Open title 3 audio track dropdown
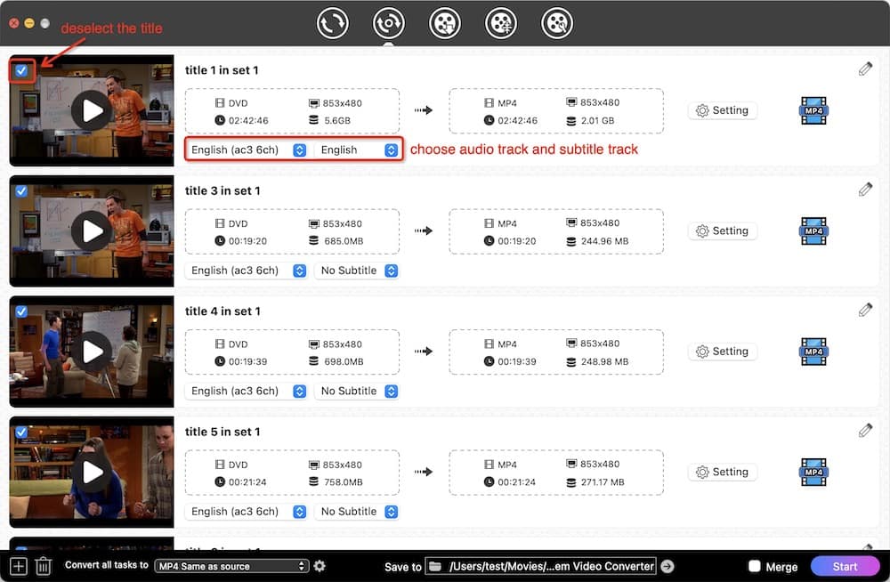The height and width of the screenshot is (582, 890). [247, 271]
